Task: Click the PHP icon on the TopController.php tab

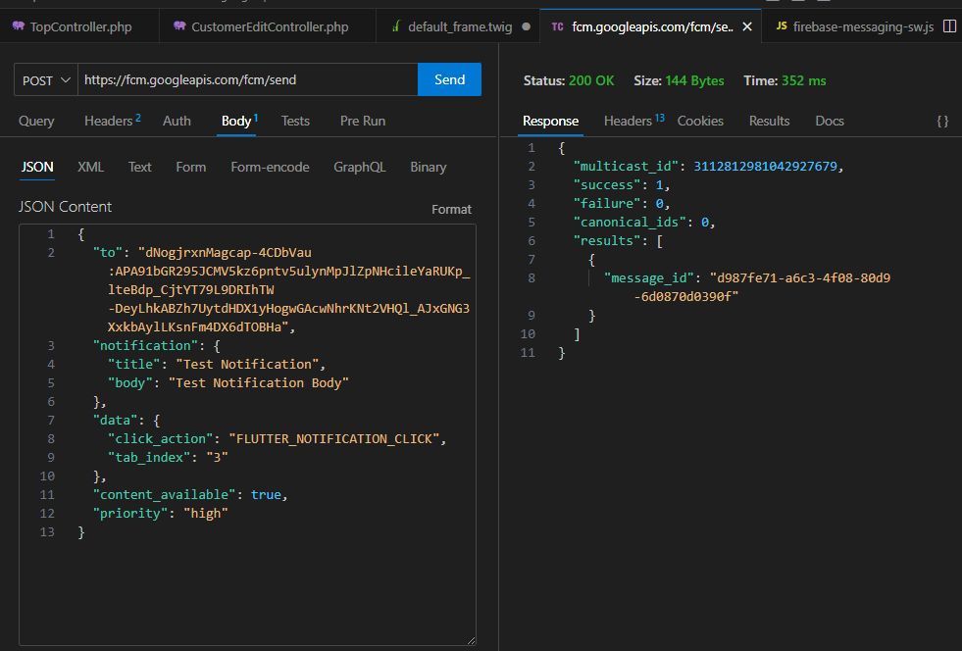Action: tap(19, 26)
